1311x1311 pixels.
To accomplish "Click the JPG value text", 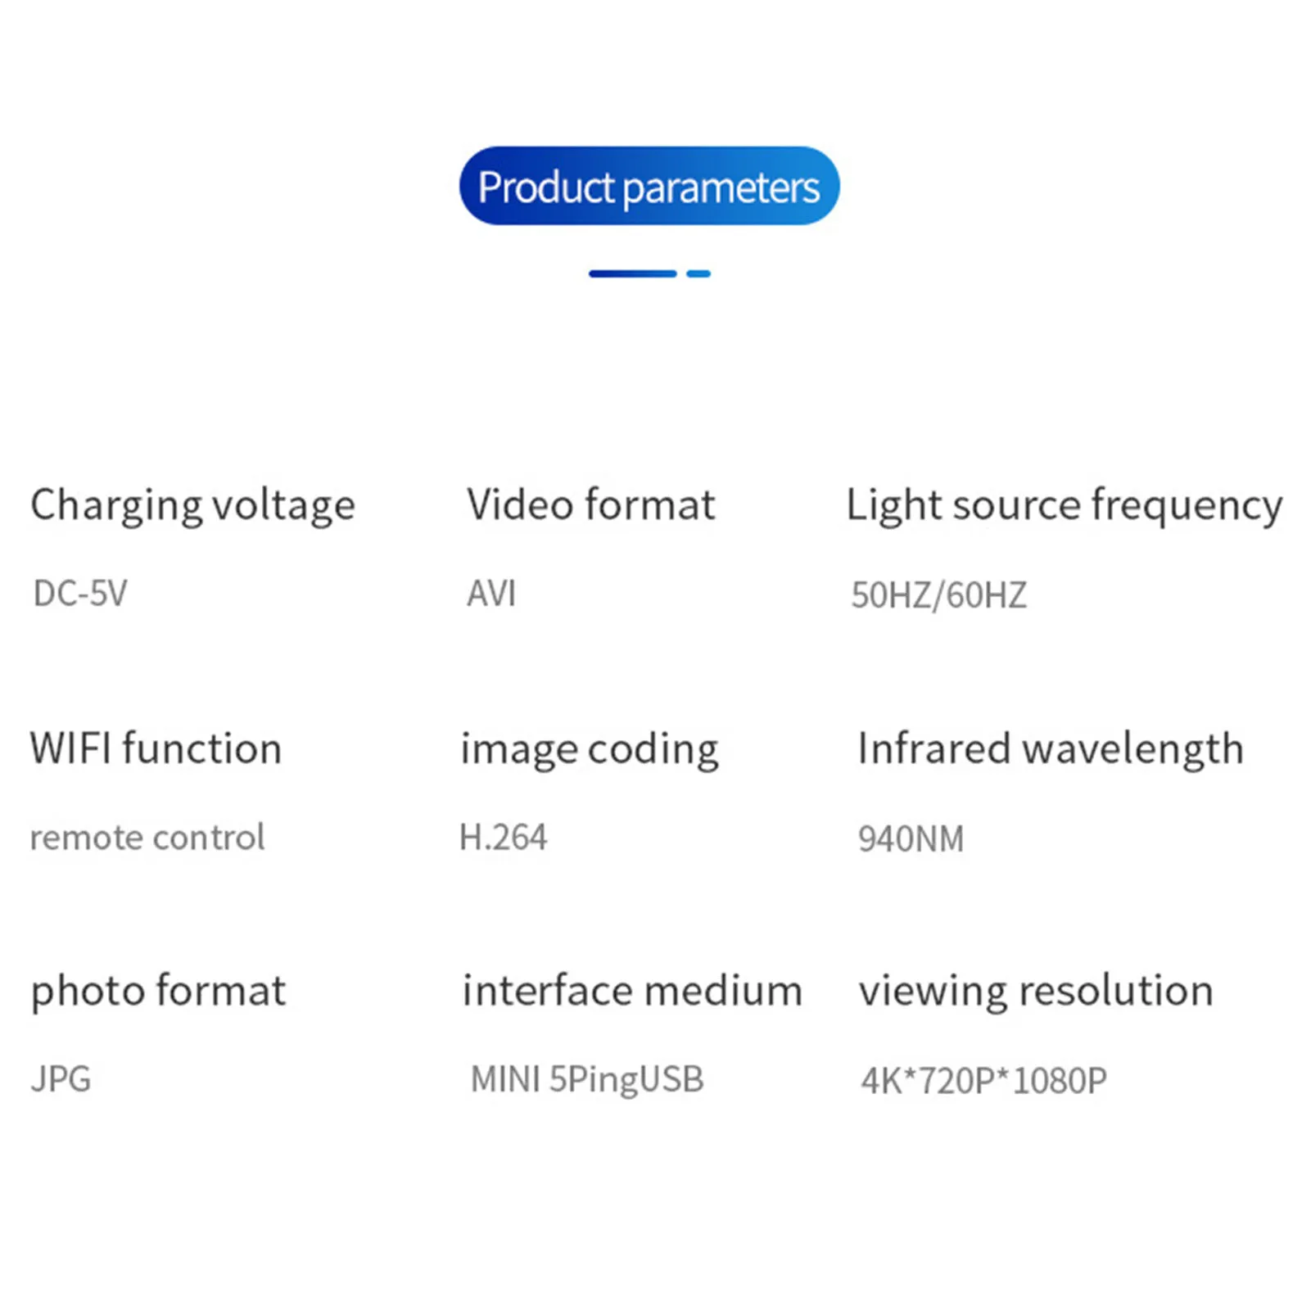I will click(61, 1078).
